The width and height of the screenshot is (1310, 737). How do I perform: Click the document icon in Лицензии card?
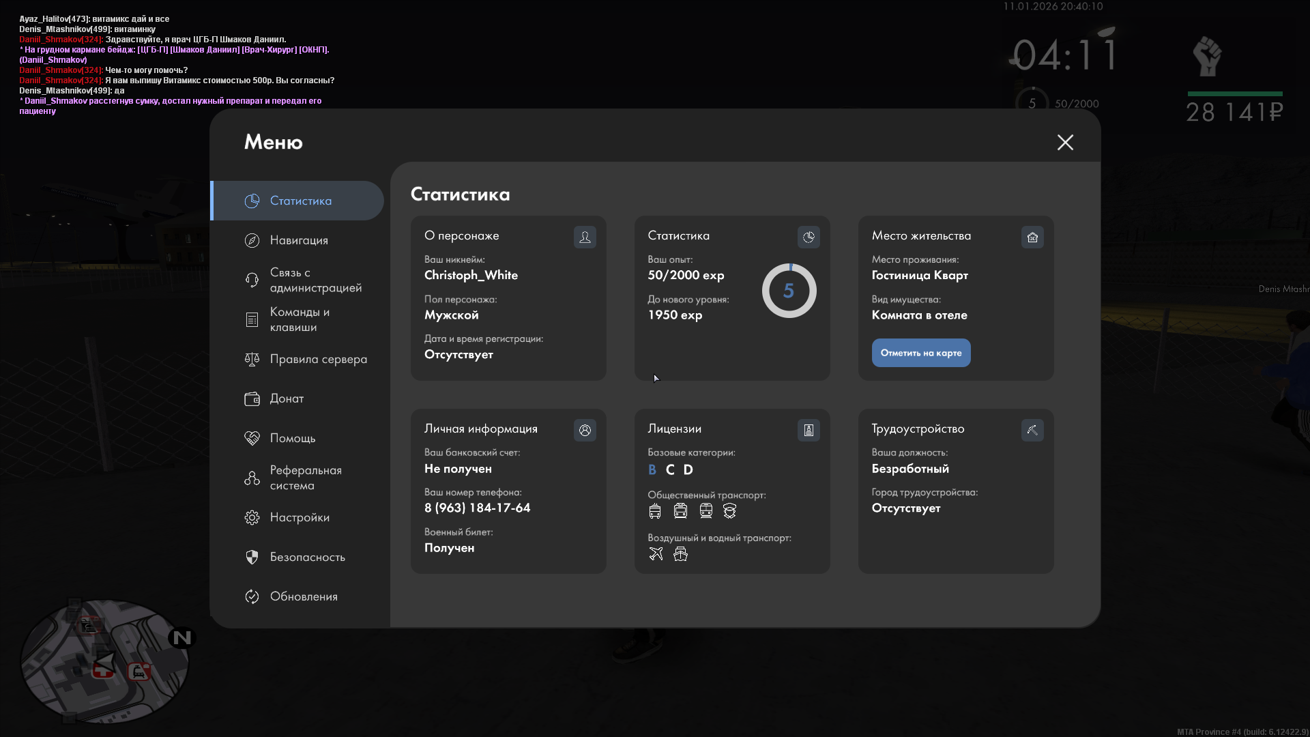tap(809, 430)
